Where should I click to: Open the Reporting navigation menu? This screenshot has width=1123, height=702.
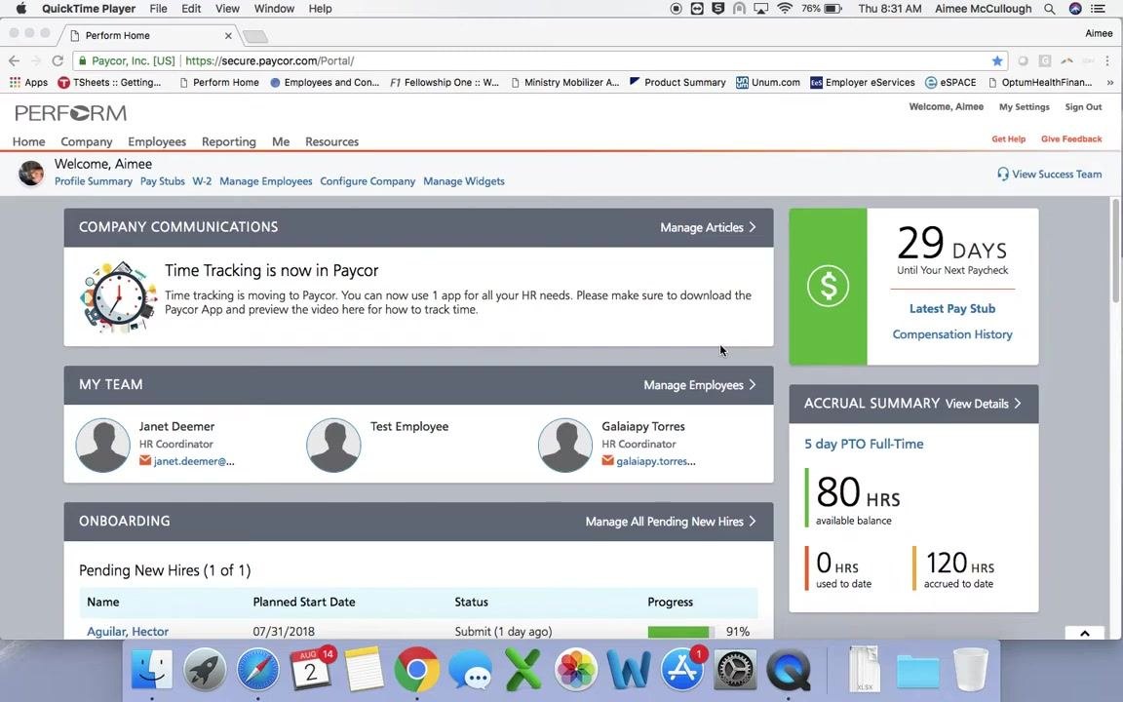point(228,141)
